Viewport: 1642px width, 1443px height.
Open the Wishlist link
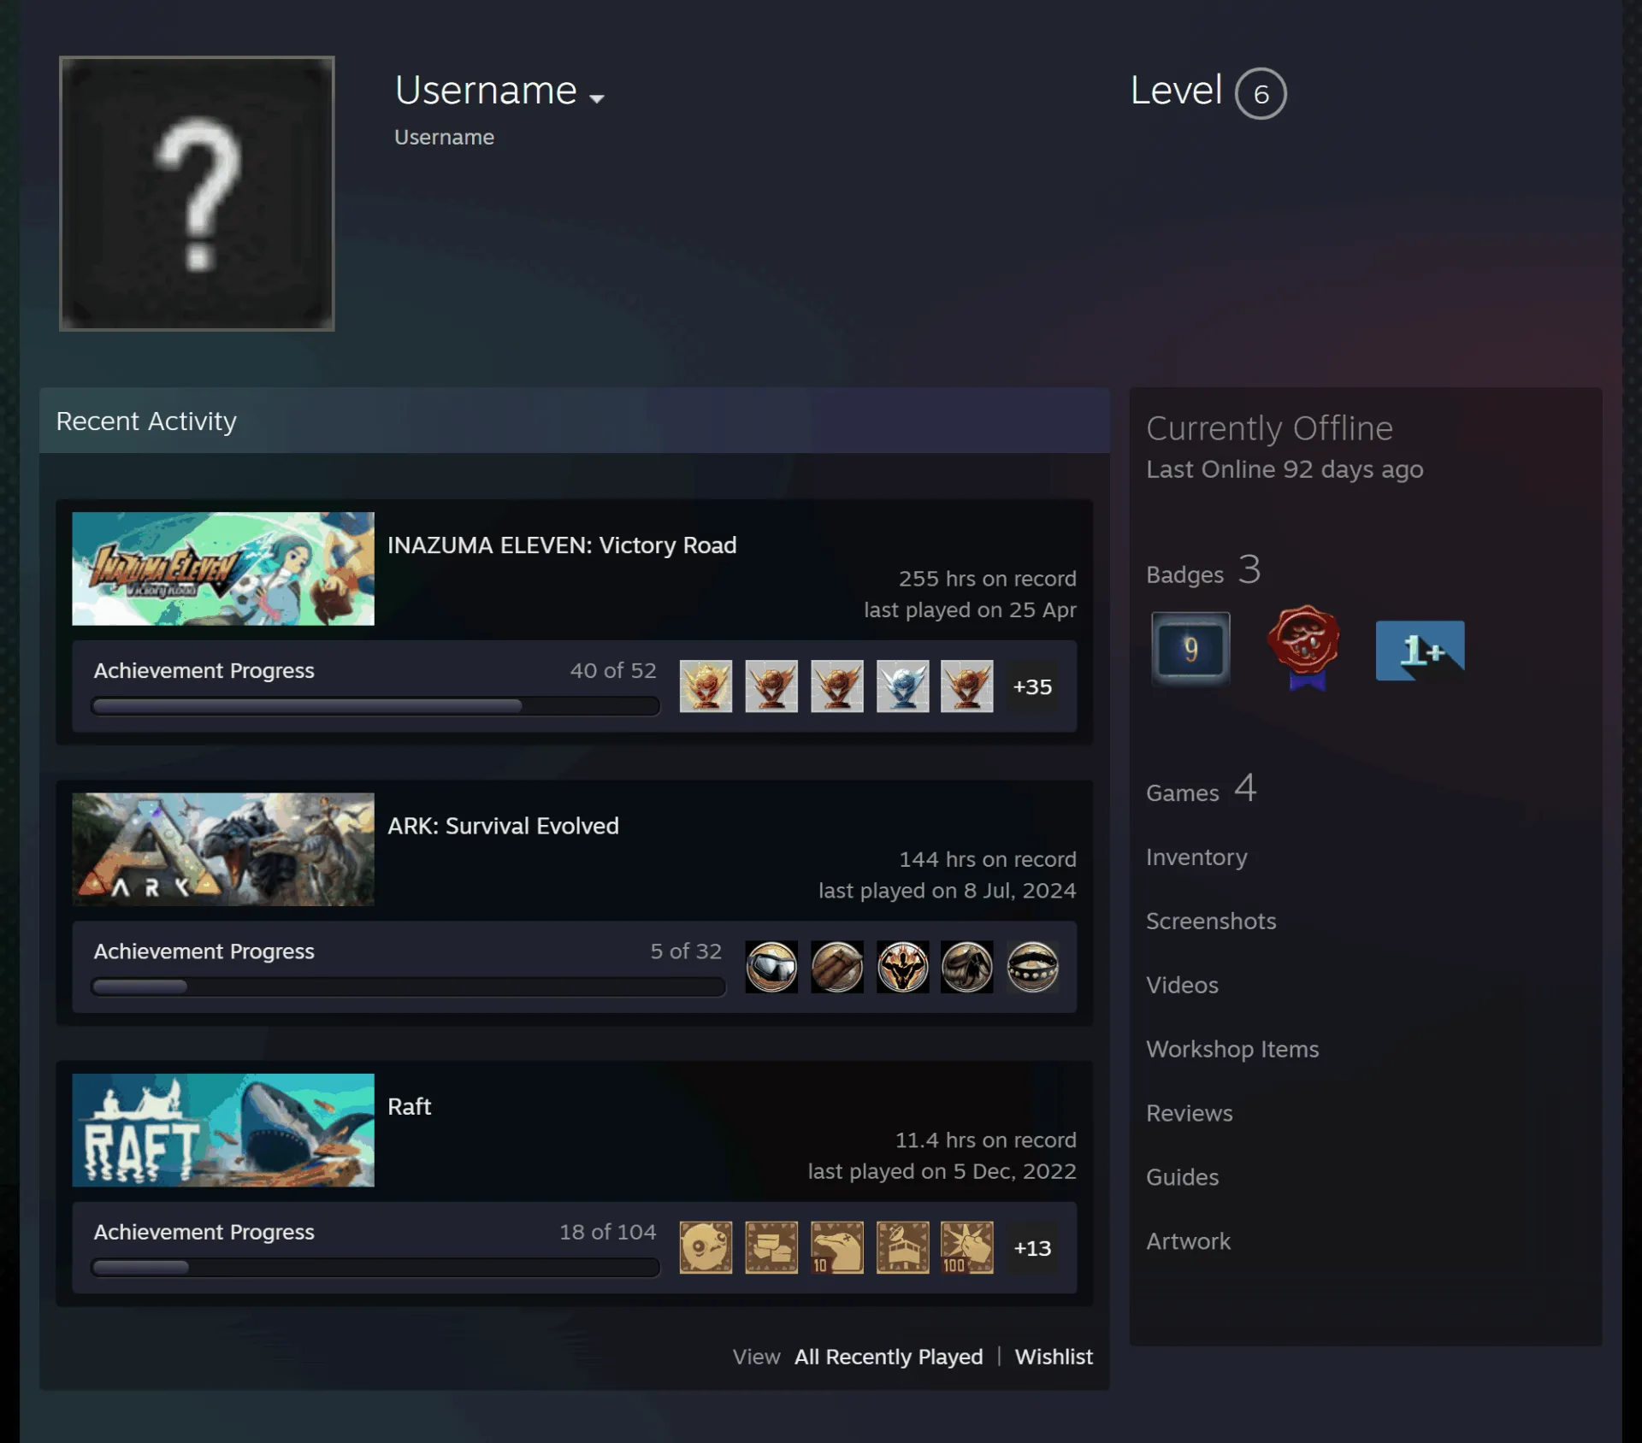coord(1054,1357)
